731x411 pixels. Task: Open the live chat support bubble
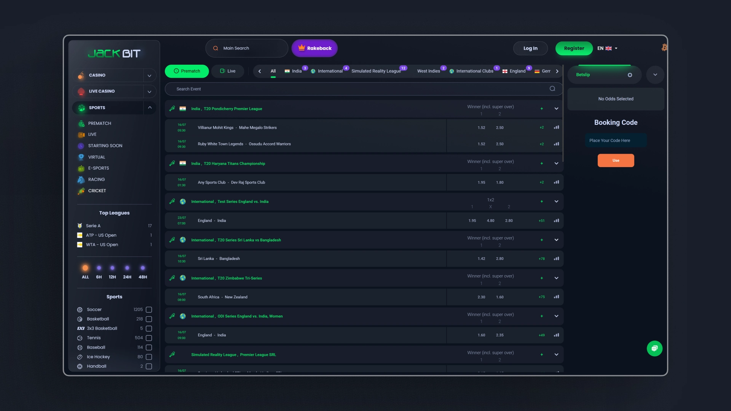[x=654, y=348]
